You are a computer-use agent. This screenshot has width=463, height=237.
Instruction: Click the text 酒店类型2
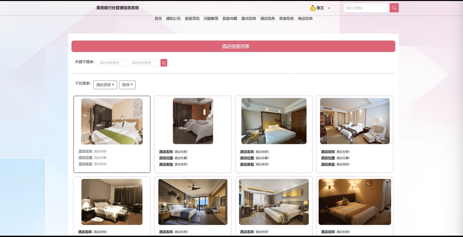(x=181, y=164)
